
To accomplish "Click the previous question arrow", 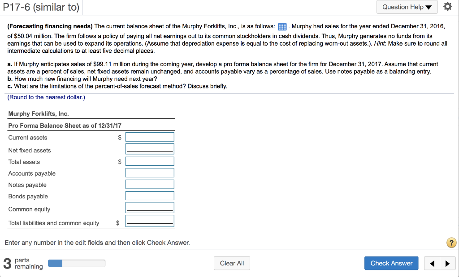I will pos(432,263).
